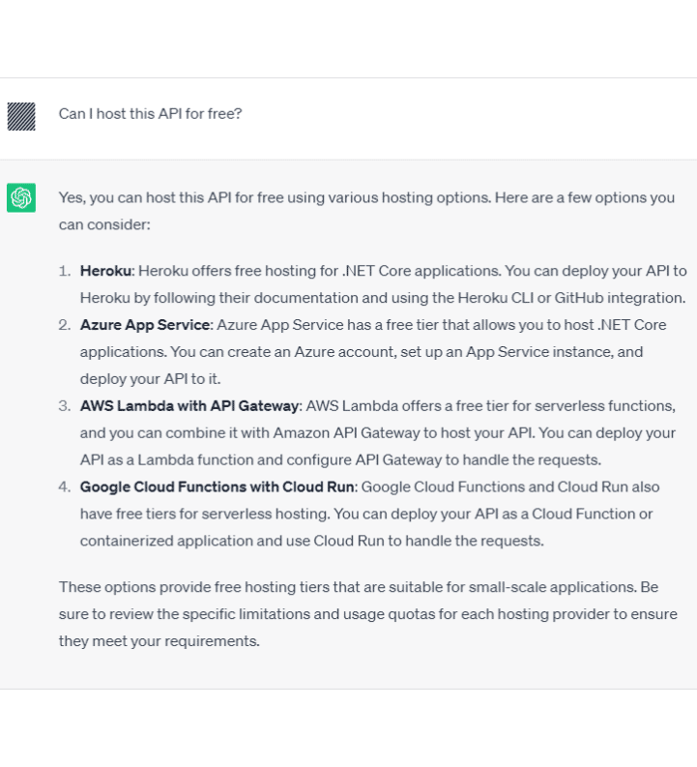Click the intro sentence starting "Yes, you can host"
The image size is (697, 767).
(x=366, y=197)
